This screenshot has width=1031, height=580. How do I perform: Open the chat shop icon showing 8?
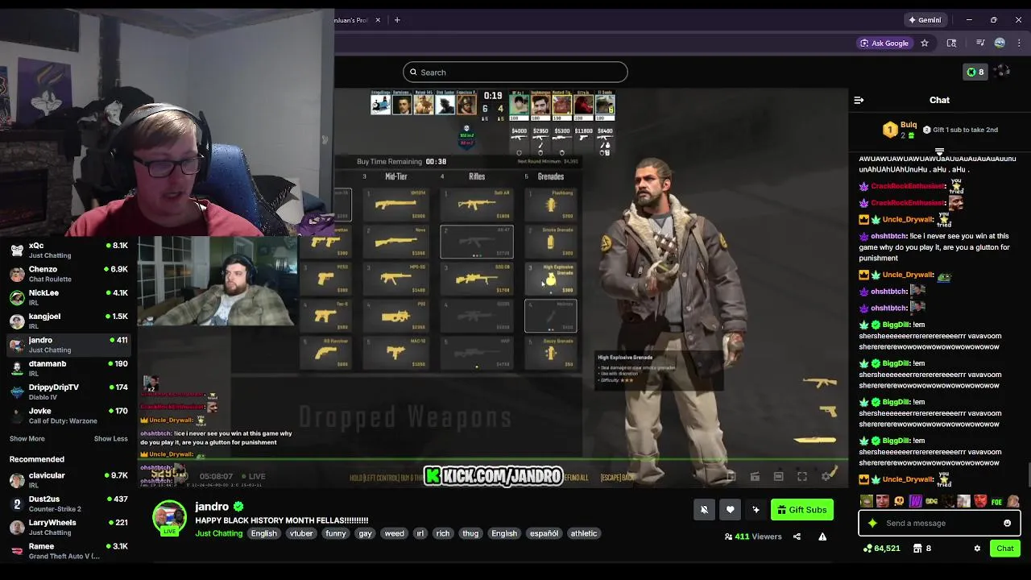(x=921, y=549)
